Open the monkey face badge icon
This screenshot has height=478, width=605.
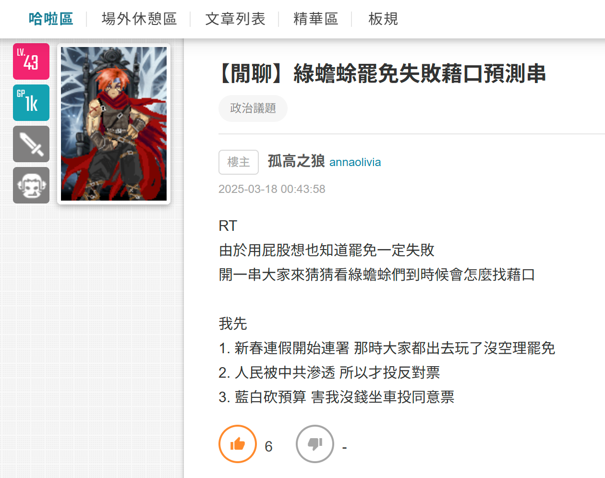click(x=31, y=185)
